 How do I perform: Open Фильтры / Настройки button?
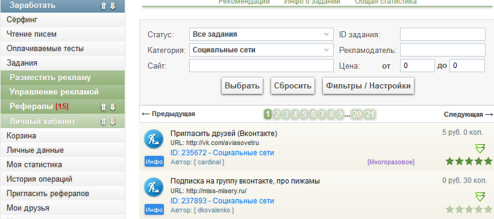point(368,85)
